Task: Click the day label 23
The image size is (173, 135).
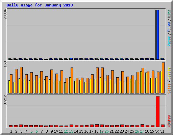Action: click(x=122, y=131)
